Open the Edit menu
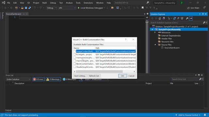Viewport: 209px width, 117px height. 15,3
